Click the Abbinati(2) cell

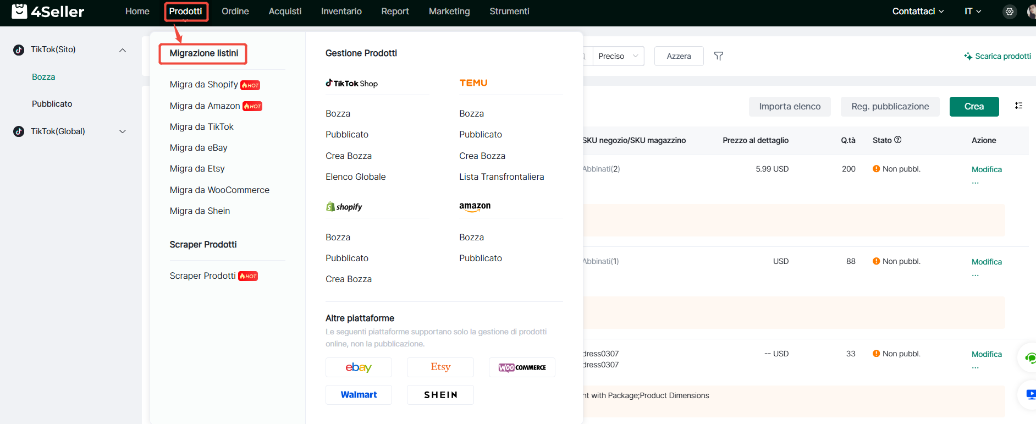pyautogui.click(x=601, y=169)
